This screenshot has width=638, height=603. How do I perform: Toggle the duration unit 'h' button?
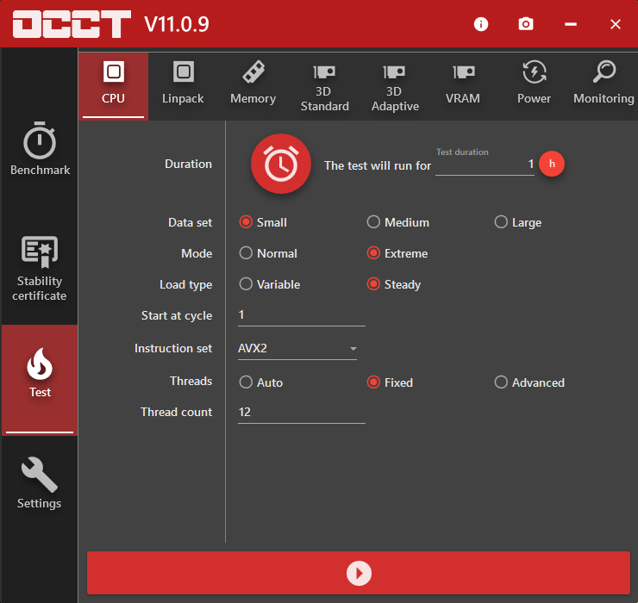[x=552, y=164]
